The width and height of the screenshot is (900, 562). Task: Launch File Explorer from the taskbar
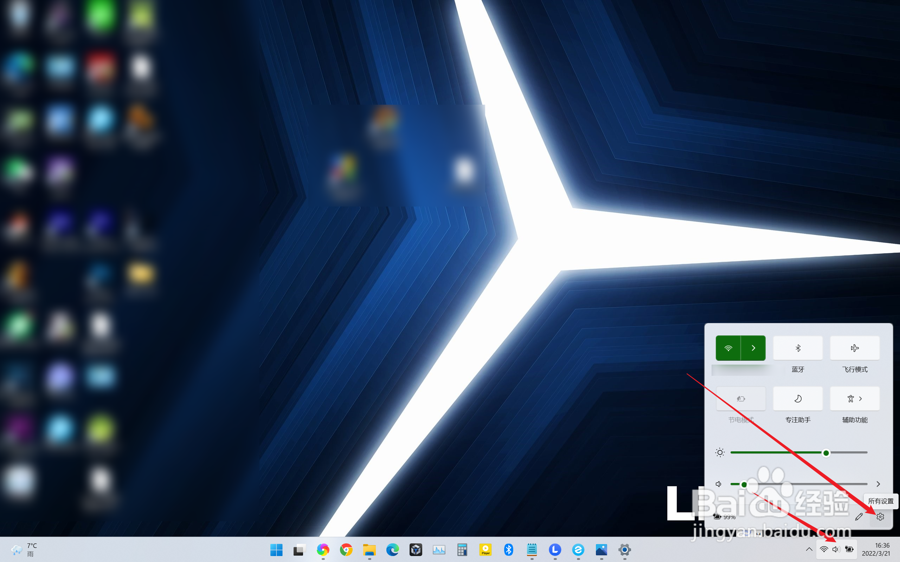coord(369,549)
